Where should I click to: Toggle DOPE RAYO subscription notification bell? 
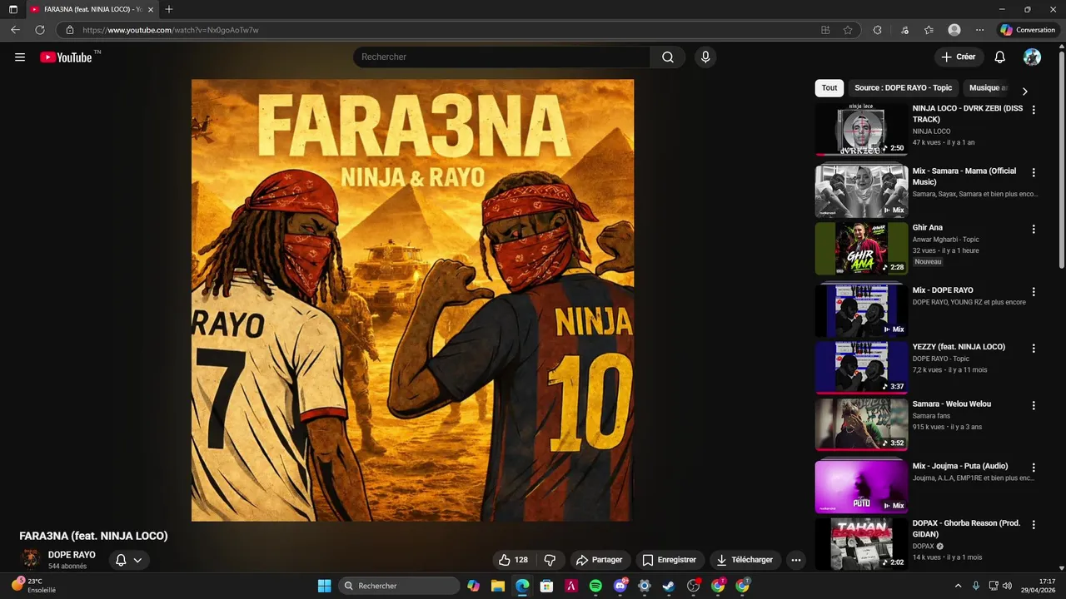coord(129,560)
